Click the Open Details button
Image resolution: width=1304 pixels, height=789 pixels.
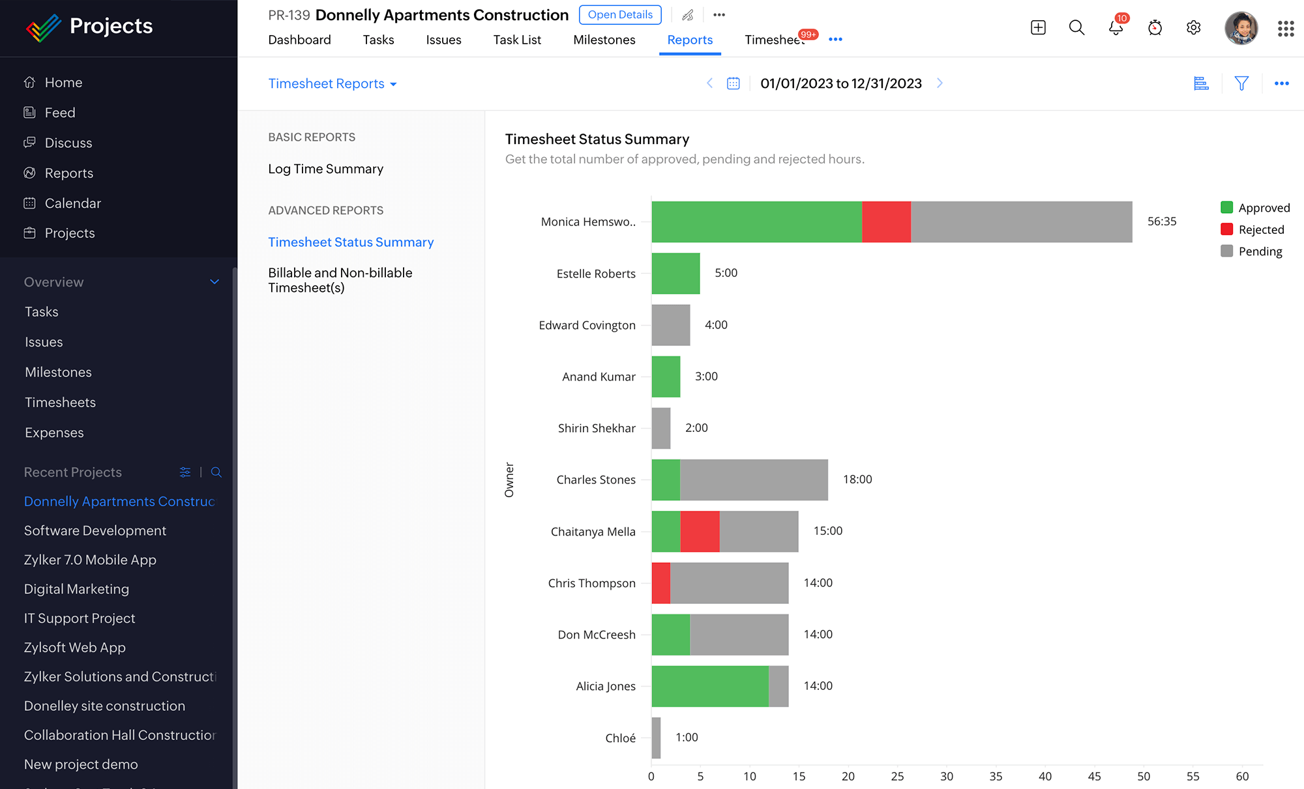619,15
